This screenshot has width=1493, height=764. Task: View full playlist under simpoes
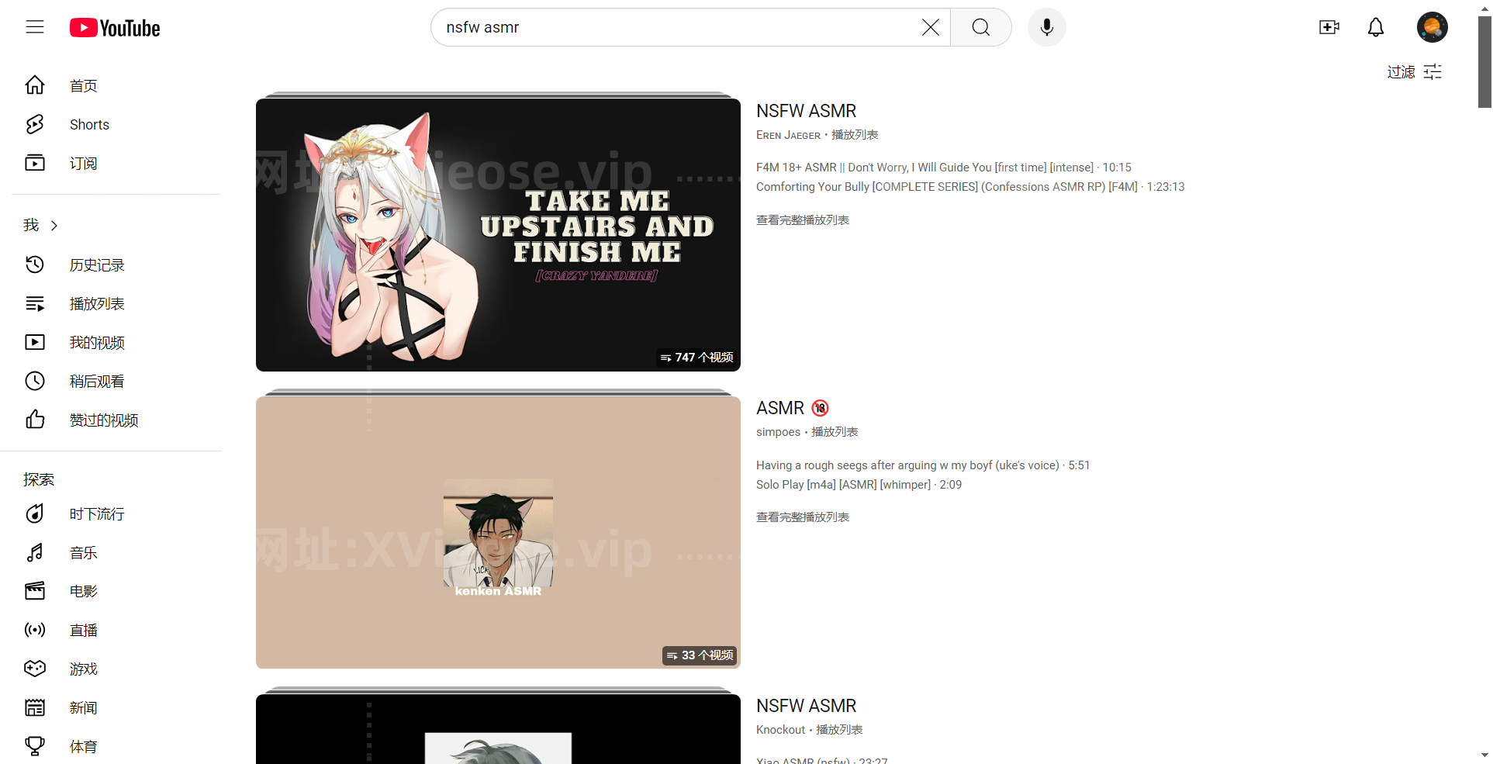(803, 517)
